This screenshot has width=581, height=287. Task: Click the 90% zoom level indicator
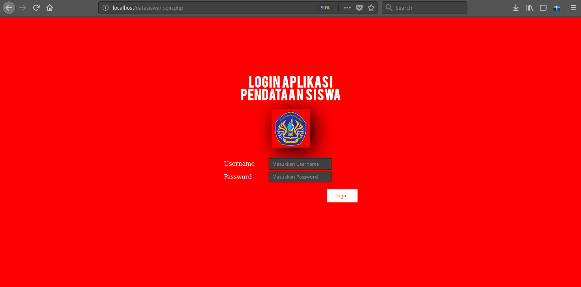tap(325, 7)
